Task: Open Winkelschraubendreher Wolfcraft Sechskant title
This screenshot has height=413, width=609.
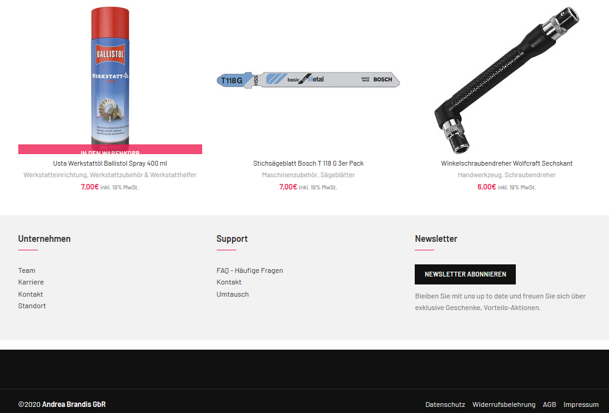Action: tap(507, 163)
